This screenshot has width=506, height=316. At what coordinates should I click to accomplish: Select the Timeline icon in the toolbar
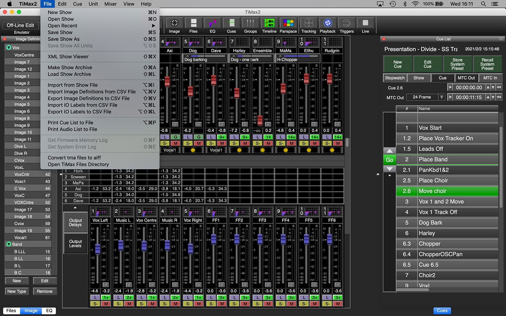tap(269, 23)
